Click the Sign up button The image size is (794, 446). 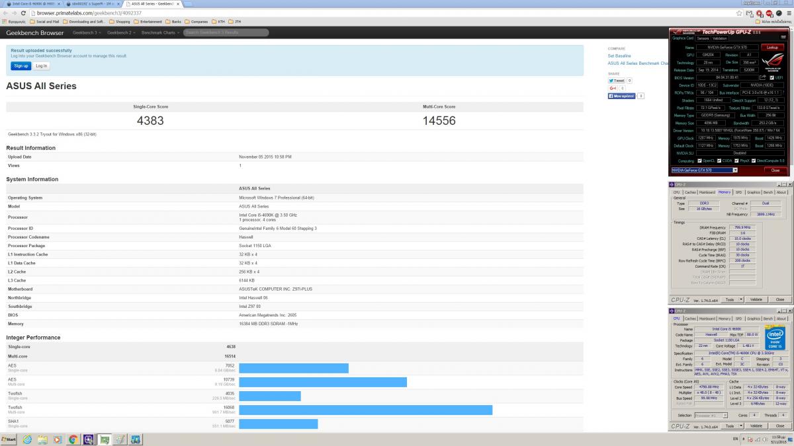pyautogui.click(x=21, y=65)
